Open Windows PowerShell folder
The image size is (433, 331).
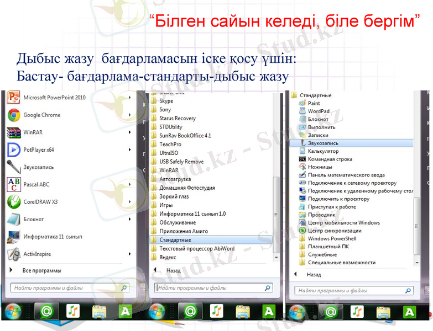[x=328, y=239]
